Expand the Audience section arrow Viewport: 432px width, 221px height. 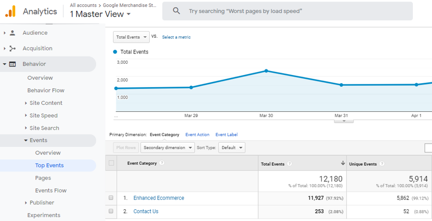point(4,33)
